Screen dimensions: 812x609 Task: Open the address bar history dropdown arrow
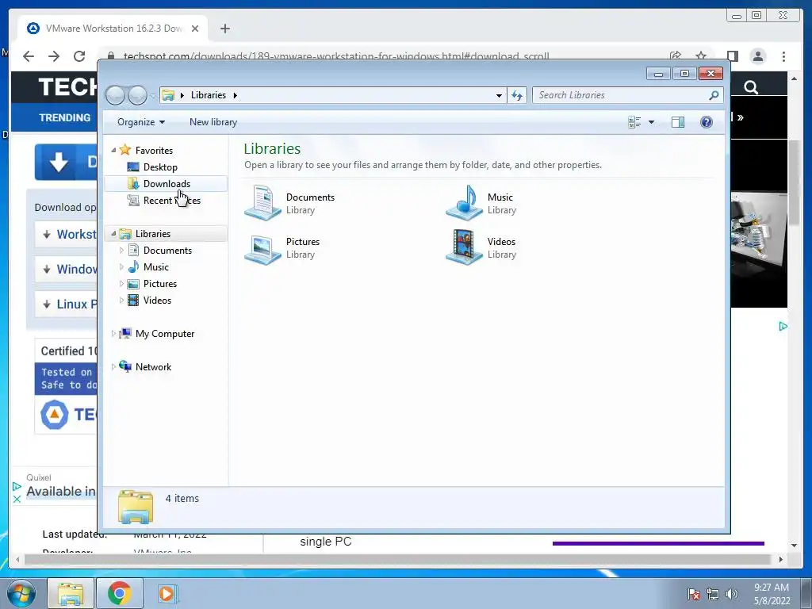point(499,95)
